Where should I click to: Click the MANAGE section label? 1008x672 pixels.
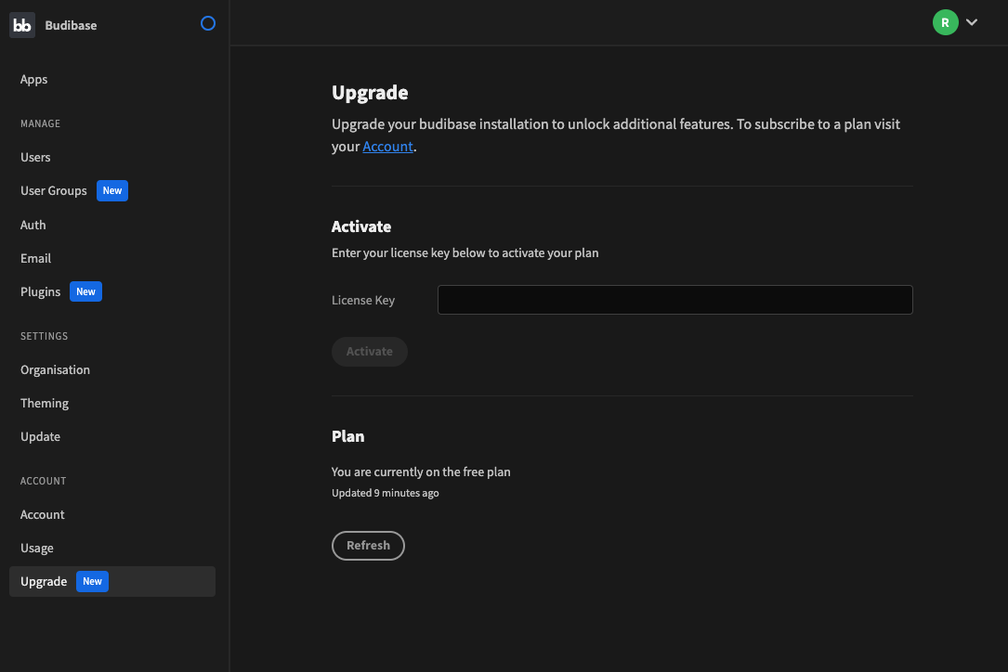pyautogui.click(x=41, y=123)
